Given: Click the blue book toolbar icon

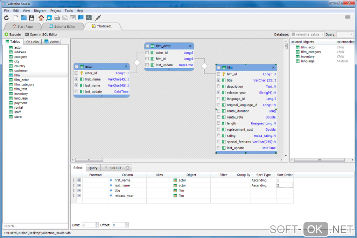Looking at the screenshot, I should tap(81, 18).
